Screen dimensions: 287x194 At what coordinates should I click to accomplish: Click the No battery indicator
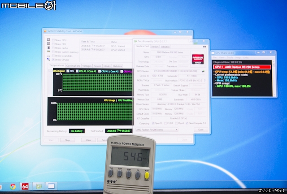[77, 131]
